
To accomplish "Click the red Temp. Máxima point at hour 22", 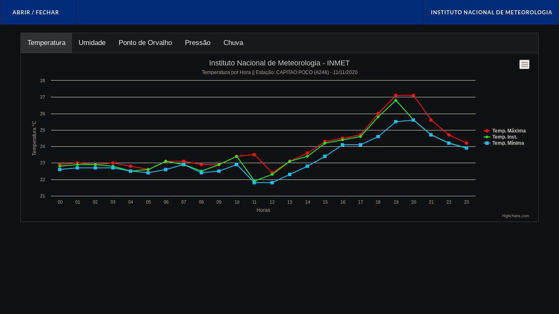I will click(x=449, y=135).
